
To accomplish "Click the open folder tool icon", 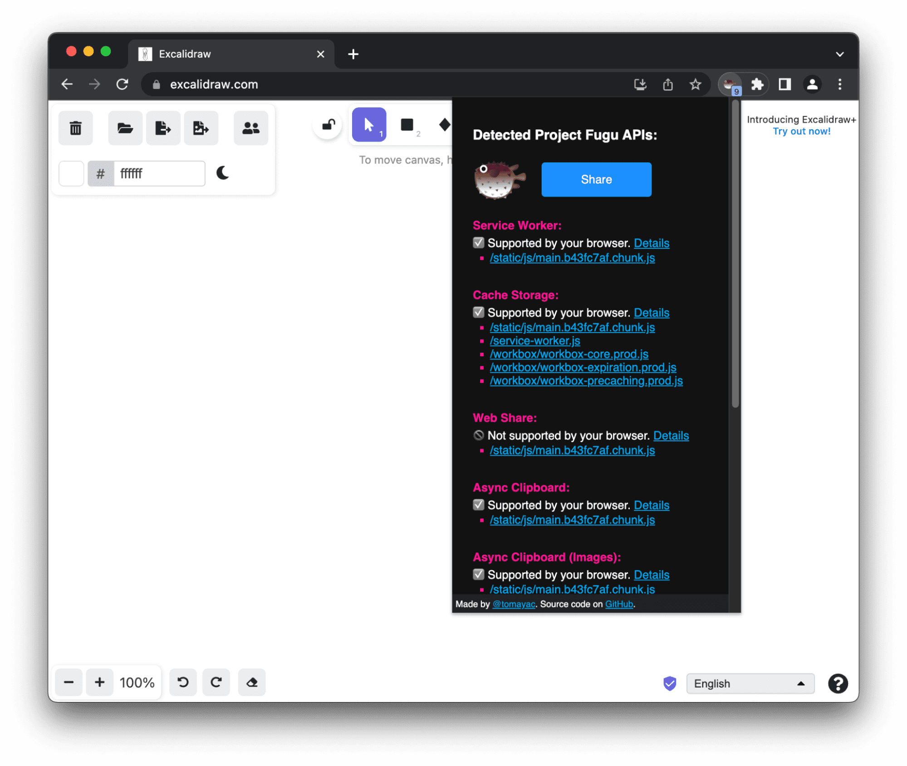I will (124, 127).
